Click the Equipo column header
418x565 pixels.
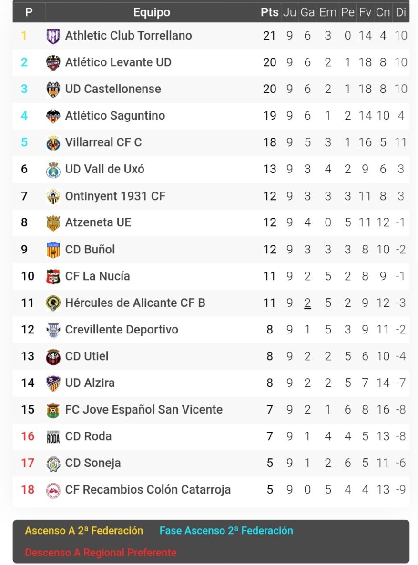(x=152, y=12)
